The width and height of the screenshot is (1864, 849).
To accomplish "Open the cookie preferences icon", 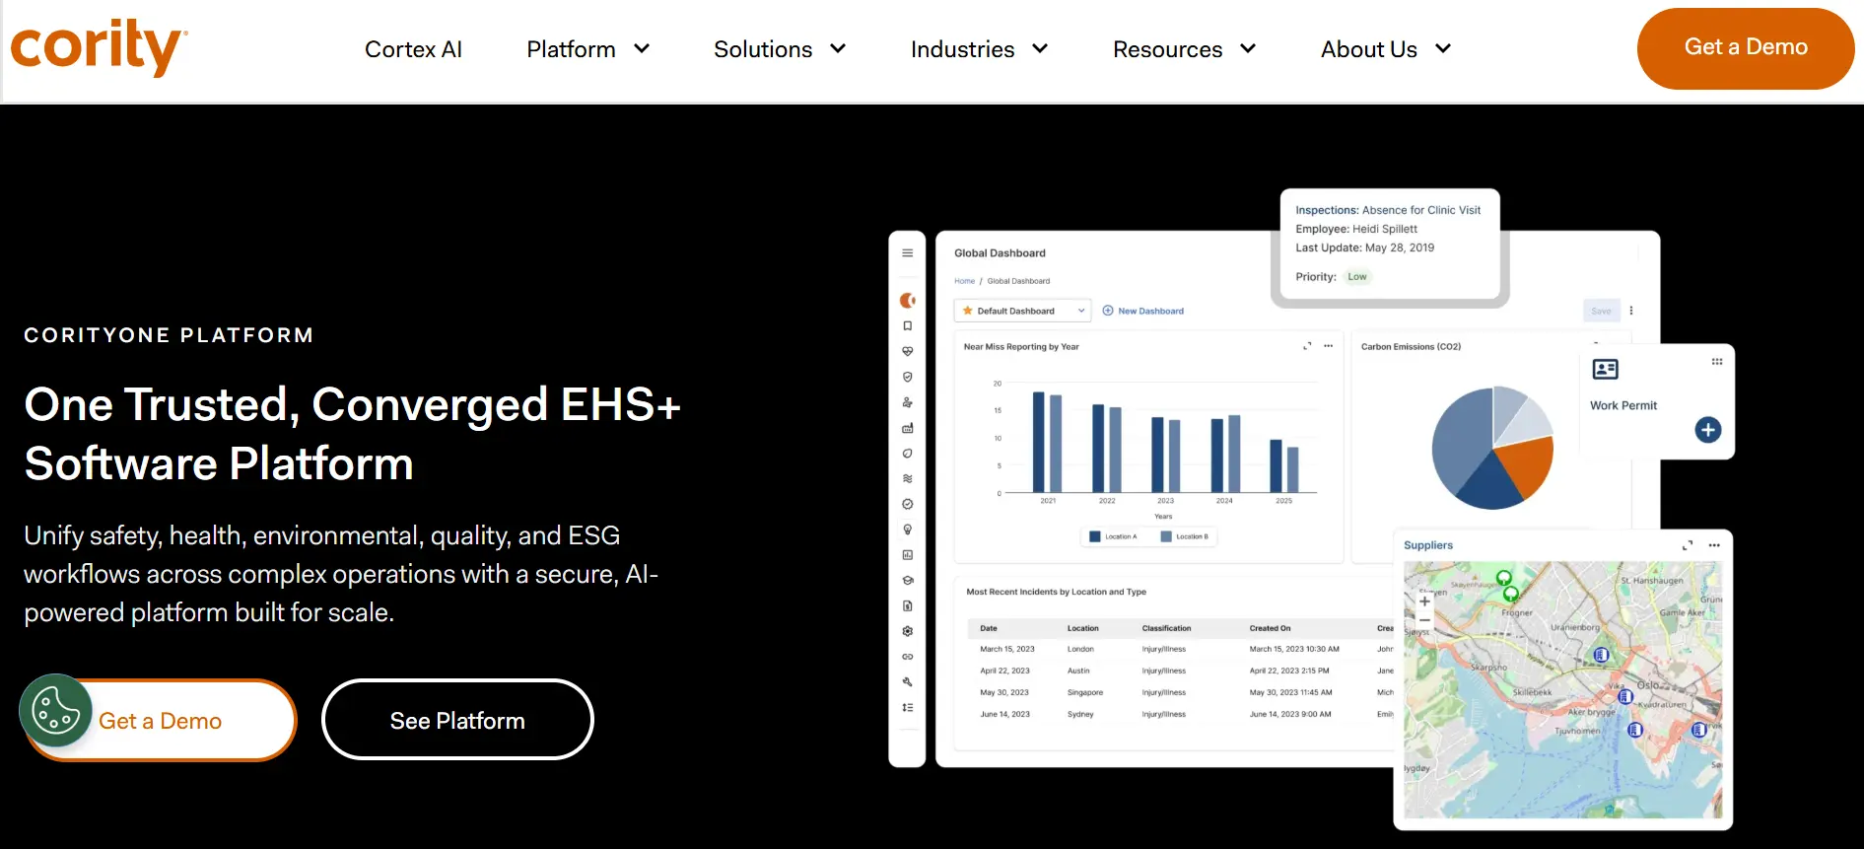I will [55, 710].
